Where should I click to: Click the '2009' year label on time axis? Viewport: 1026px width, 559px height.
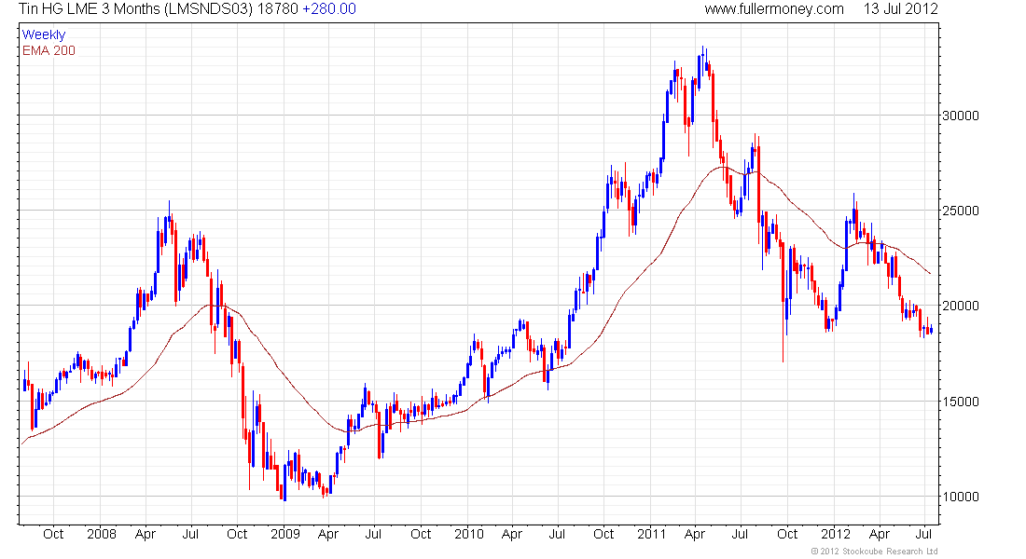(x=285, y=534)
